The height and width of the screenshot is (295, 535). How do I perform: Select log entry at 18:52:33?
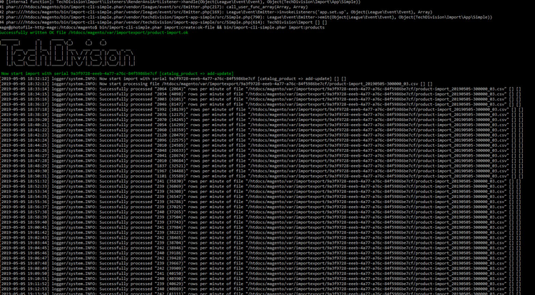point(260,186)
